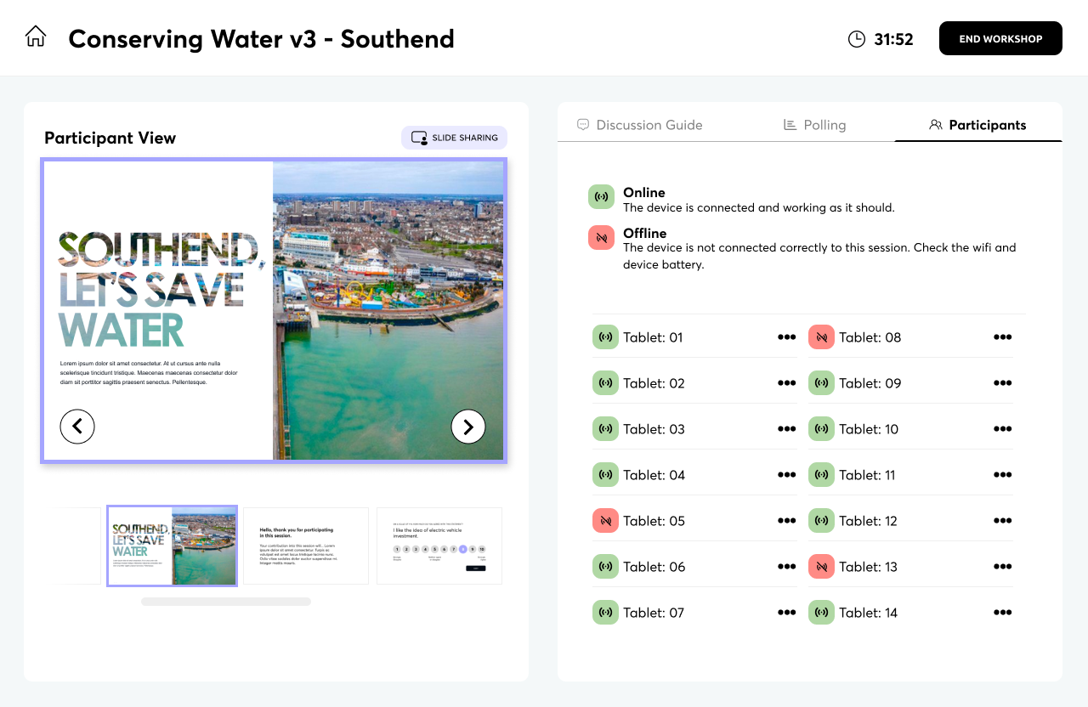Image resolution: width=1088 pixels, height=707 pixels.
Task: Click Tablet 08 offline status icon
Action: [821, 337]
